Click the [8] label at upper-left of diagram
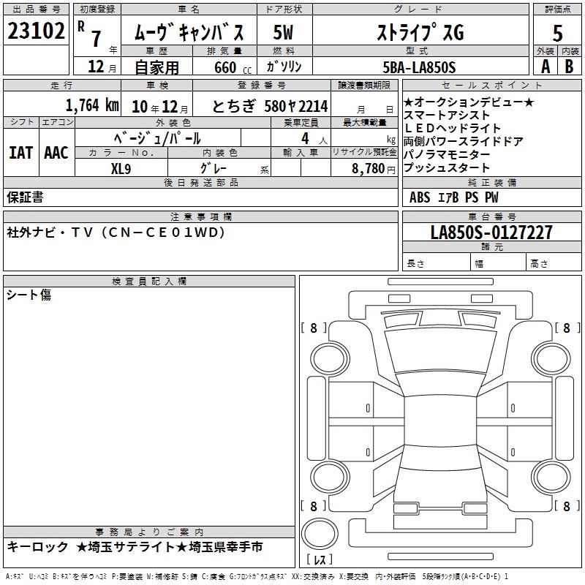This screenshot has width=585, height=585. click(314, 328)
